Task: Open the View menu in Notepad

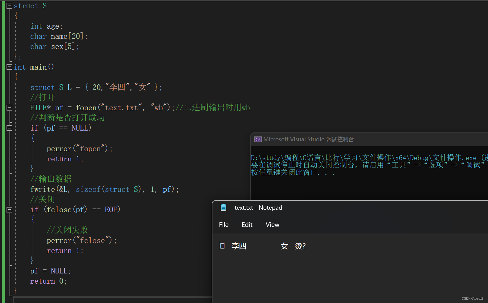Action: tap(272, 225)
